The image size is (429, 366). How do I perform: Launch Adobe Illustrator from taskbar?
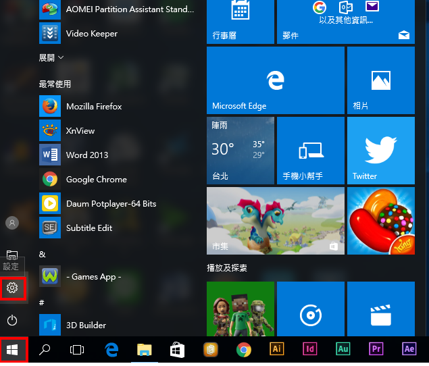276,348
